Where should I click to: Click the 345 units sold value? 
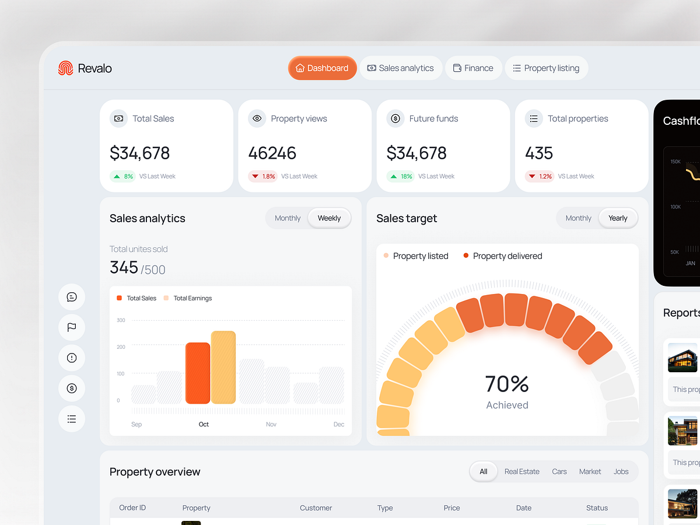click(x=124, y=267)
